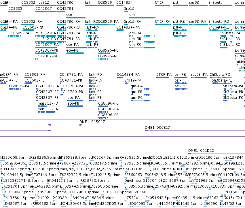Click EST BP560063
The width and height of the screenshot is (245, 208).
click(125, 178)
